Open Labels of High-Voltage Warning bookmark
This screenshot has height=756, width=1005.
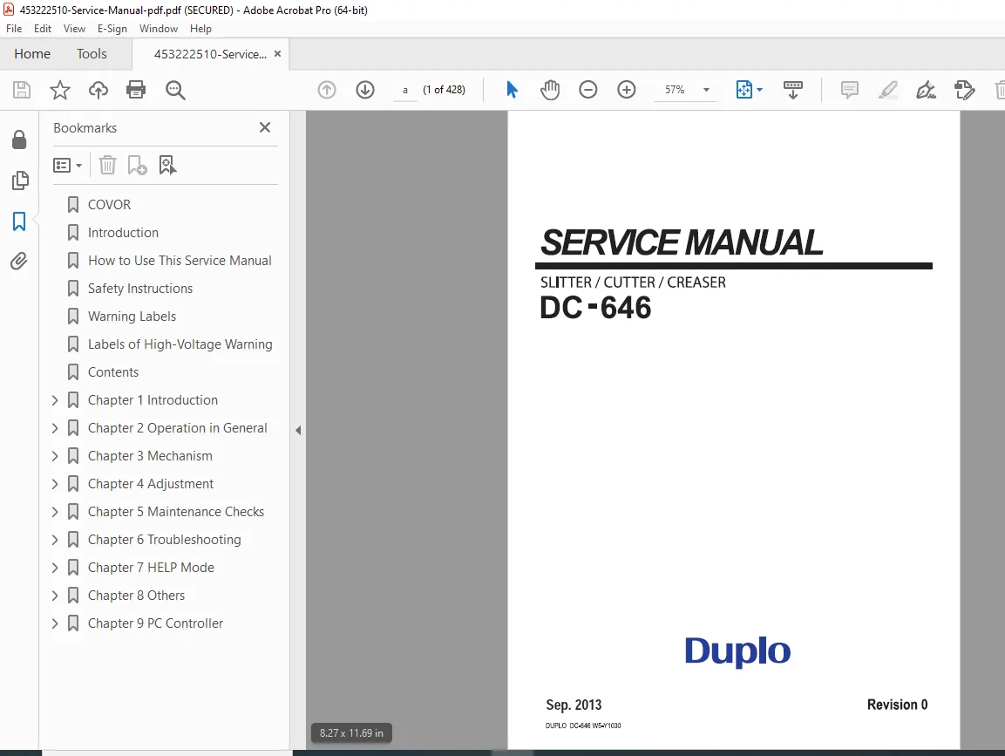coord(180,344)
